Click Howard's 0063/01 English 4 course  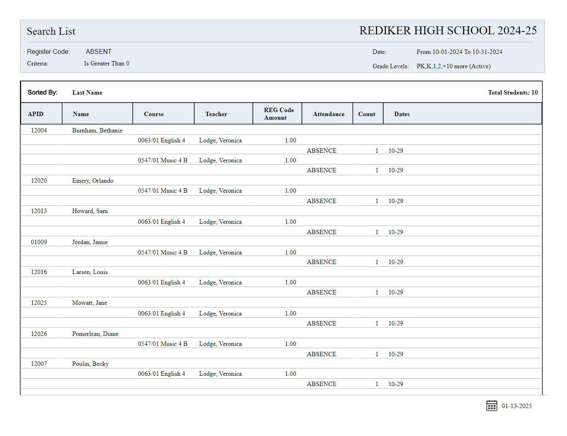click(x=161, y=222)
